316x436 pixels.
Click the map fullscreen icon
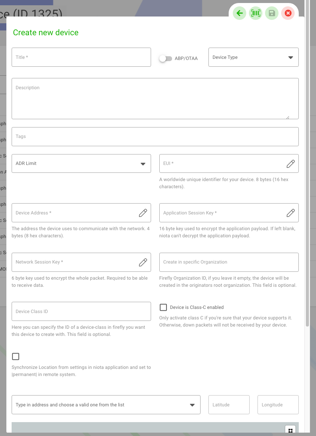tap(291, 430)
